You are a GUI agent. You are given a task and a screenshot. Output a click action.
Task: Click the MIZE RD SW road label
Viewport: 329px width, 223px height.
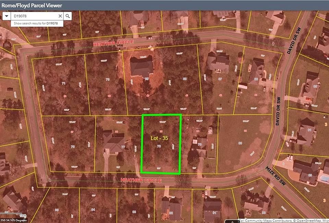[x=276, y=176]
